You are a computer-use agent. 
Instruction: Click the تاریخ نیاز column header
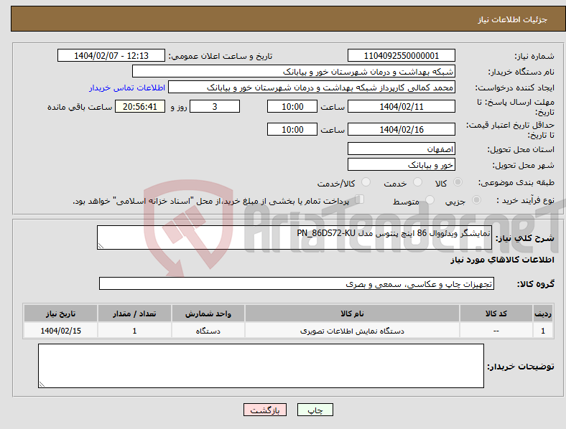coord(60,313)
